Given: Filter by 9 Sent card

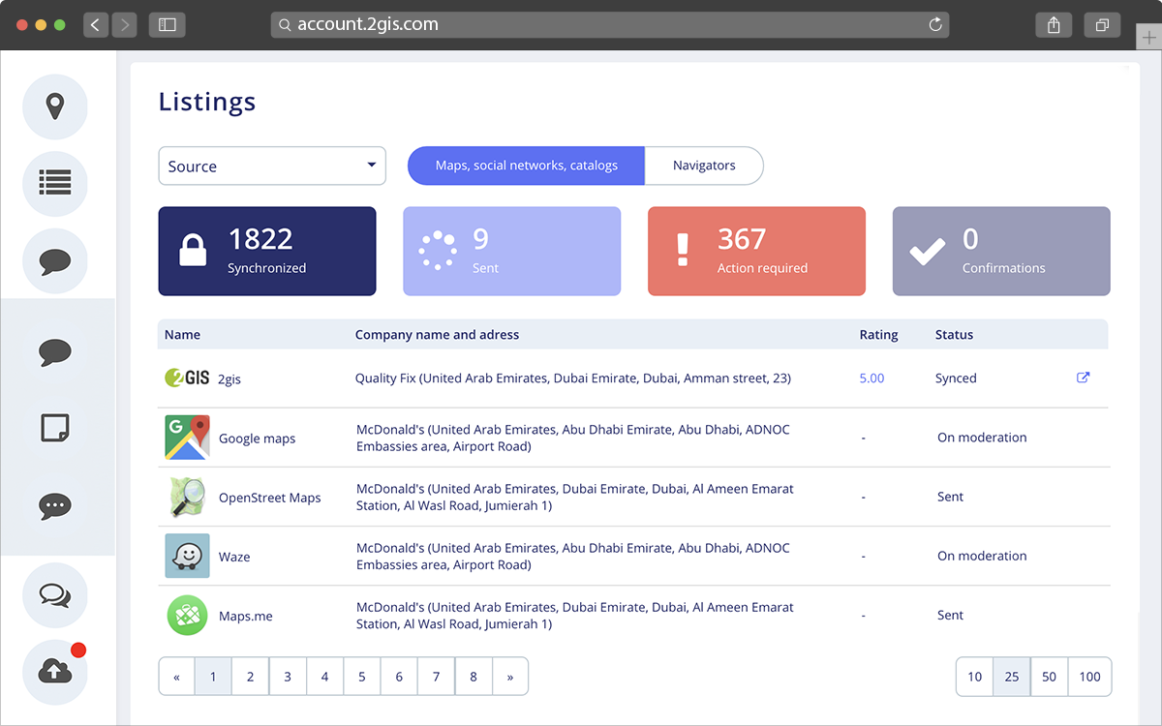Looking at the screenshot, I should 512,251.
